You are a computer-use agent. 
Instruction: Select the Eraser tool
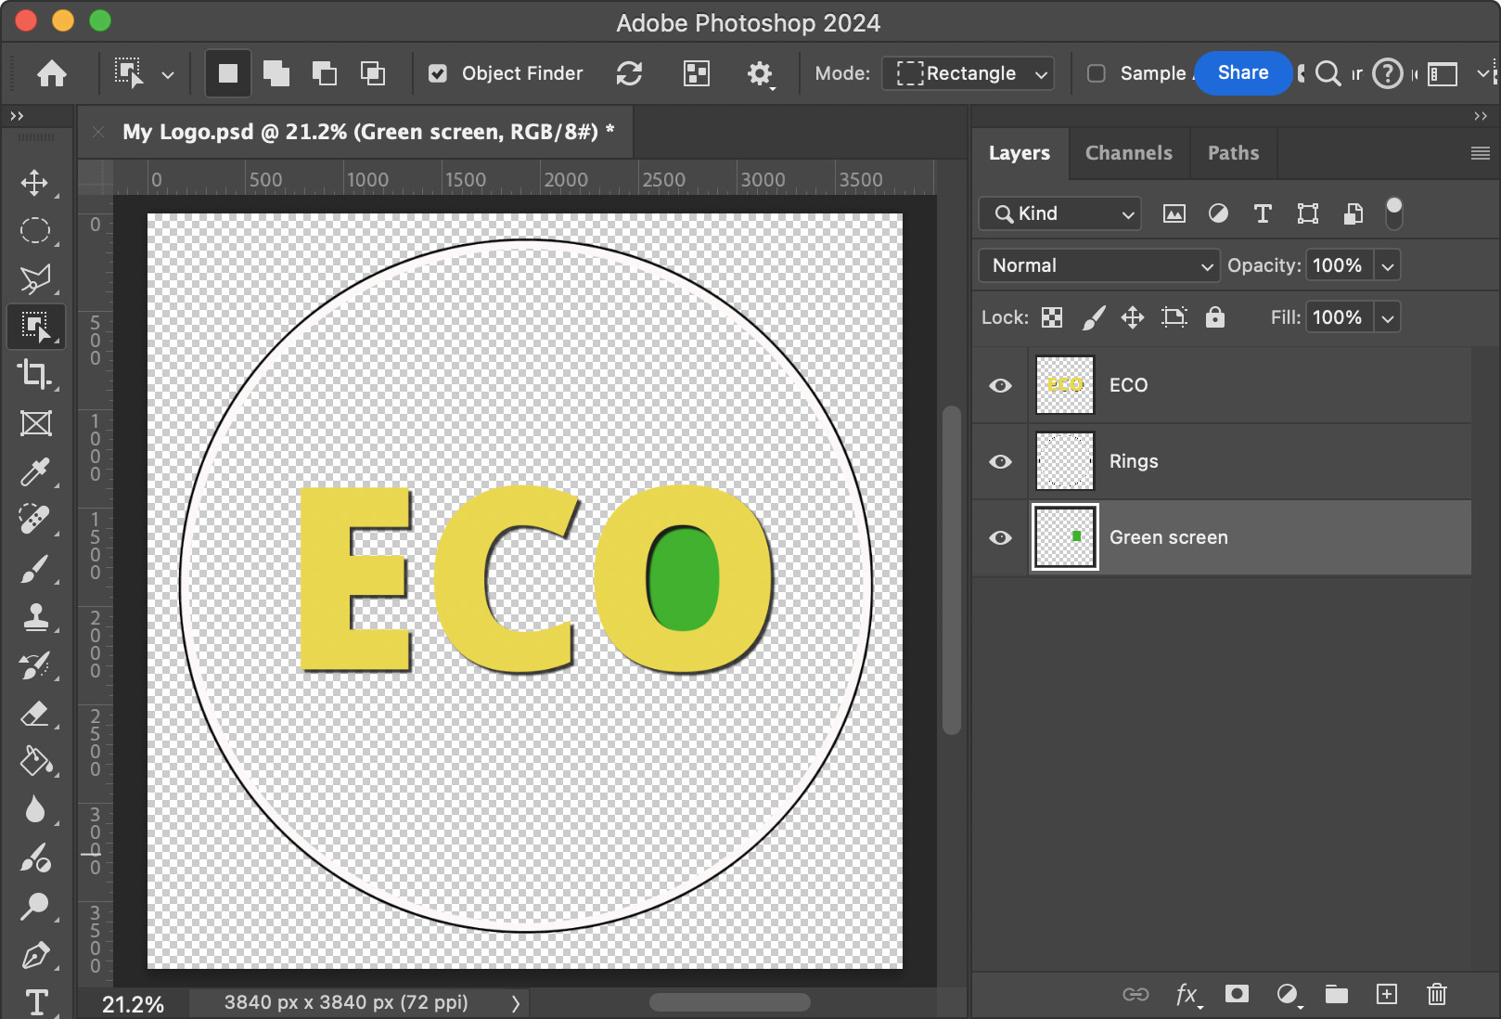(x=35, y=714)
